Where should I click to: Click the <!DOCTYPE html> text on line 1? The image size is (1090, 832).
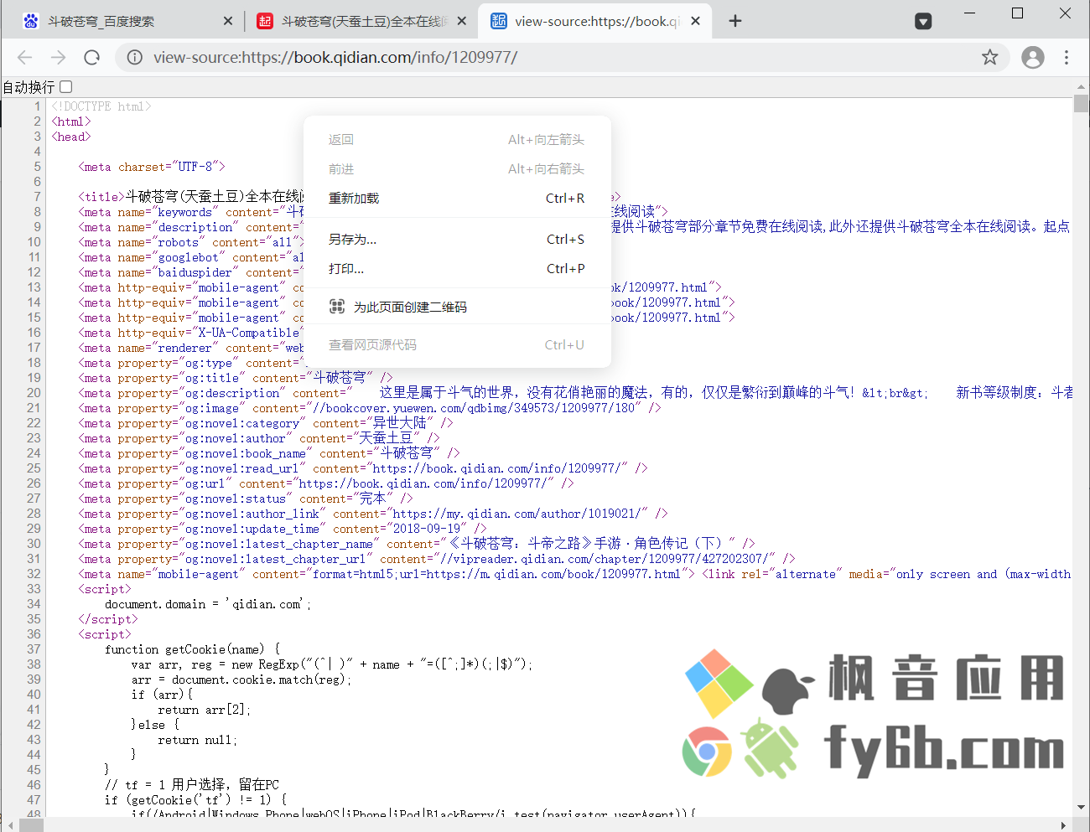point(101,106)
